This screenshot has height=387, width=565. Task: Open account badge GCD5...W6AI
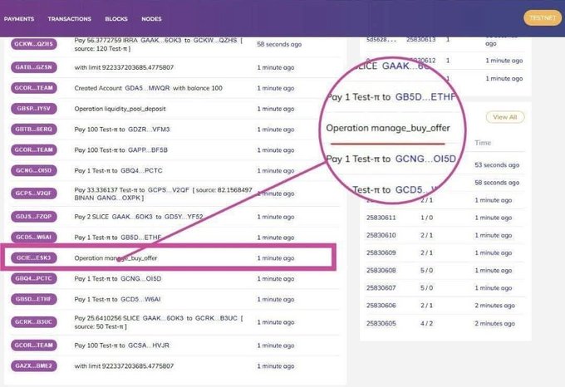[x=34, y=238]
